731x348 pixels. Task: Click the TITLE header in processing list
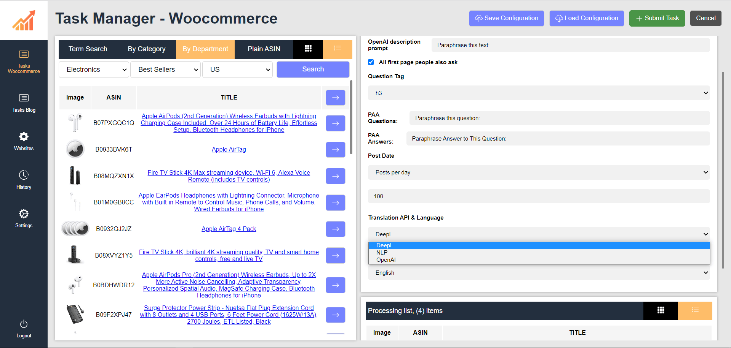coord(577,332)
